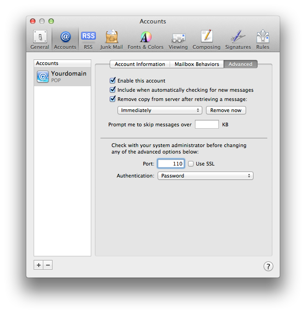This screenshot has height=314, width=306.
Task: Focus the skip messages KB field
Action: pyautogui.click(x=207, y=124)
